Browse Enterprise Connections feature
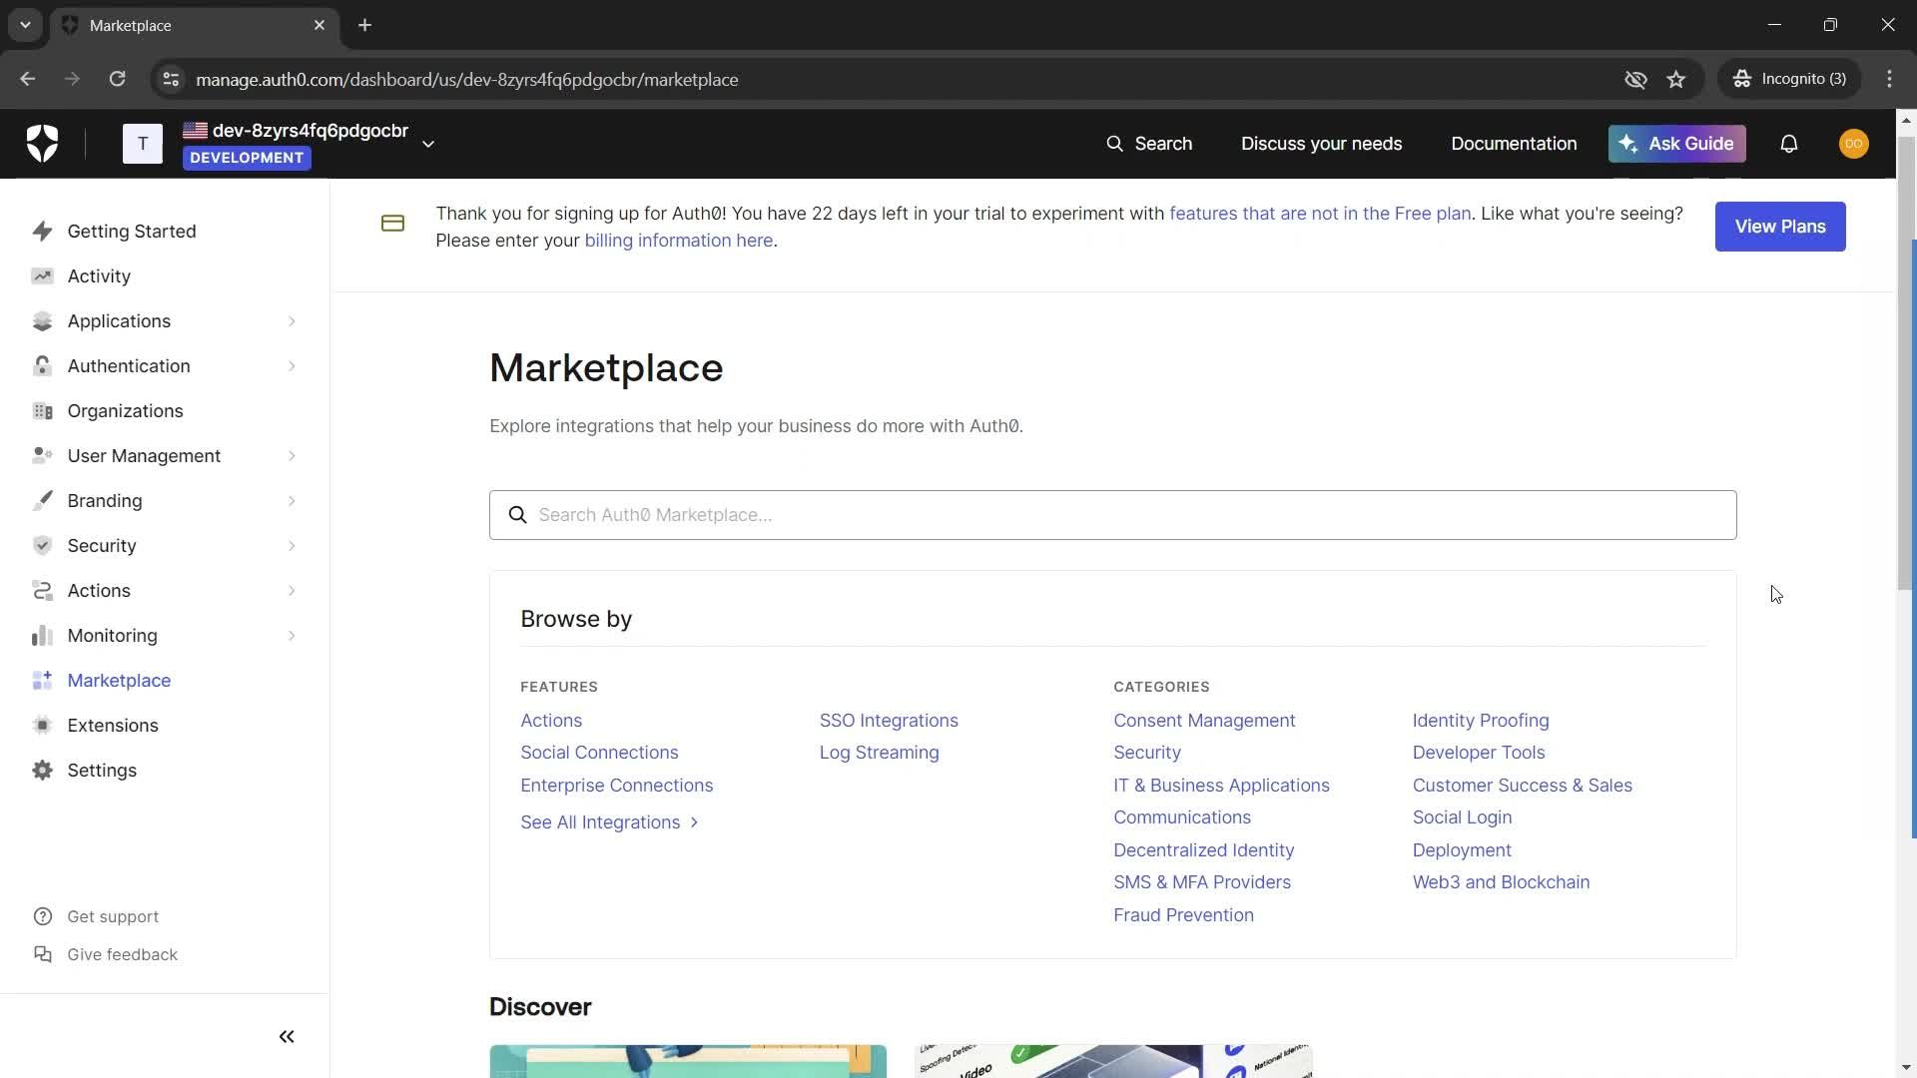The image size is (1917, 1078). tap(616, 786)
